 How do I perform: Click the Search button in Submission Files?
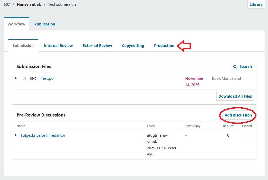[x=242, y=66]
